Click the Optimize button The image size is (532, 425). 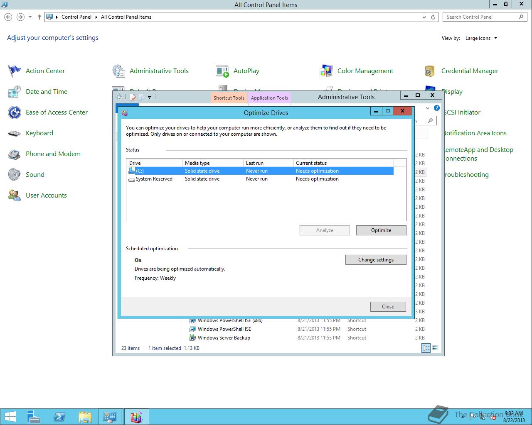click(381, 230)
